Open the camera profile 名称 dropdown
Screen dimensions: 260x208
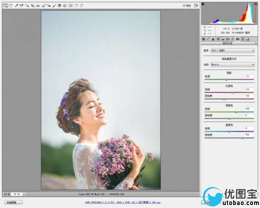[x=232, y=65]
